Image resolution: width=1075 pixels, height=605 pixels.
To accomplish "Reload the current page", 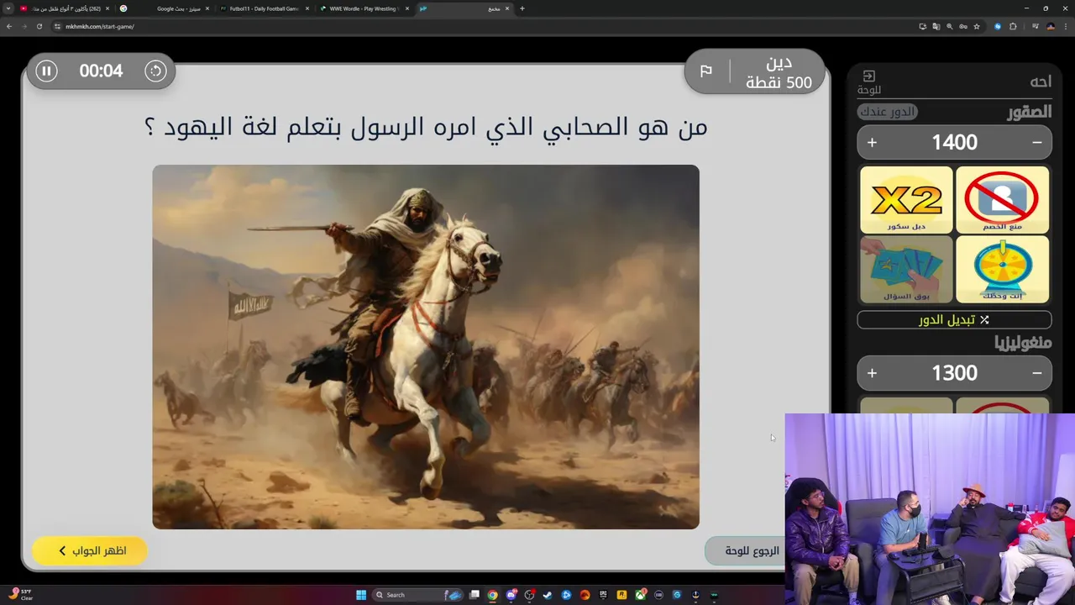I will [39, 26].
